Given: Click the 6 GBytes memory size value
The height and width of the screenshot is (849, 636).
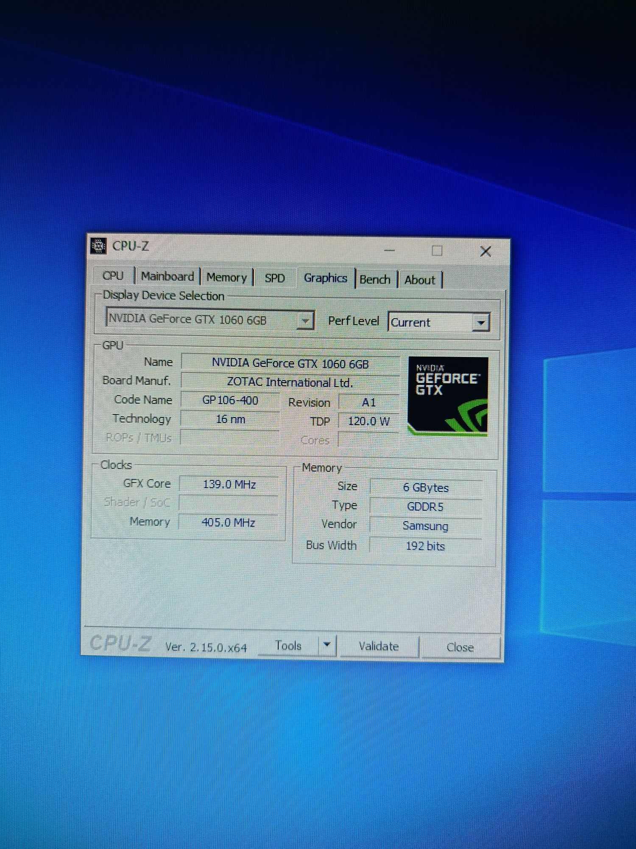Looking at the screenshot, I should pyautogui.click(x=426, y=487).
